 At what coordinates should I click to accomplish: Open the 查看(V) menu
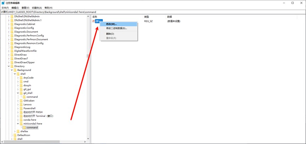(x=25, y=8)
